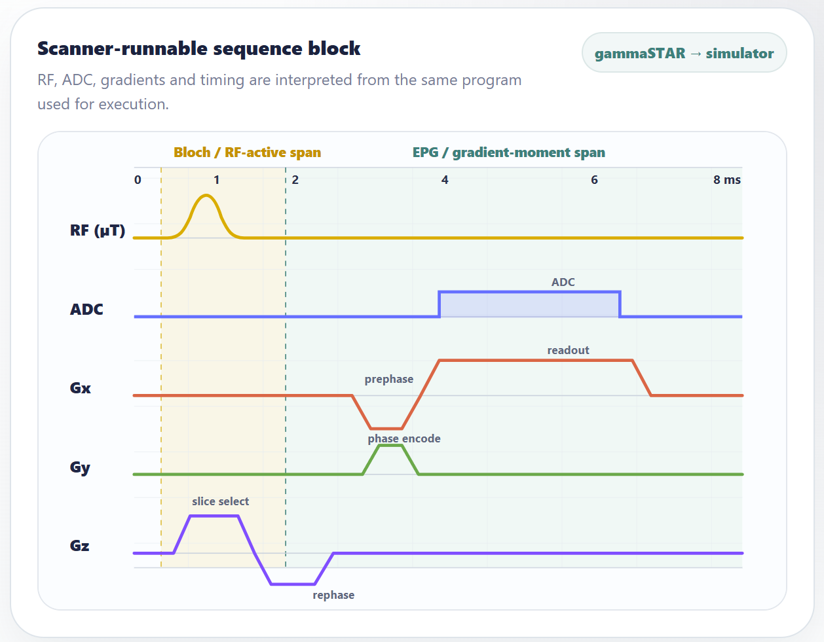Click the RF pulse peak in the RF trace
Image resolution: width=824 pixels, height=642 pixels.
(x=206, y=196)
